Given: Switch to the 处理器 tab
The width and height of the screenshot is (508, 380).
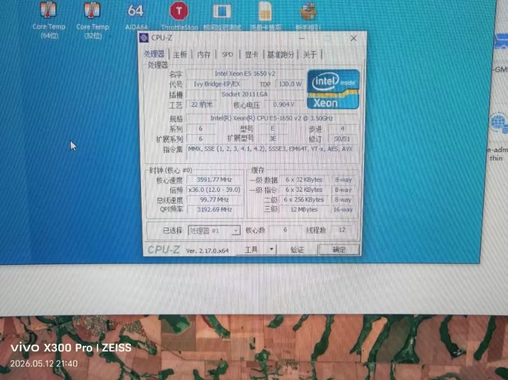Looking at the screenshot, I should click(154, 54).
